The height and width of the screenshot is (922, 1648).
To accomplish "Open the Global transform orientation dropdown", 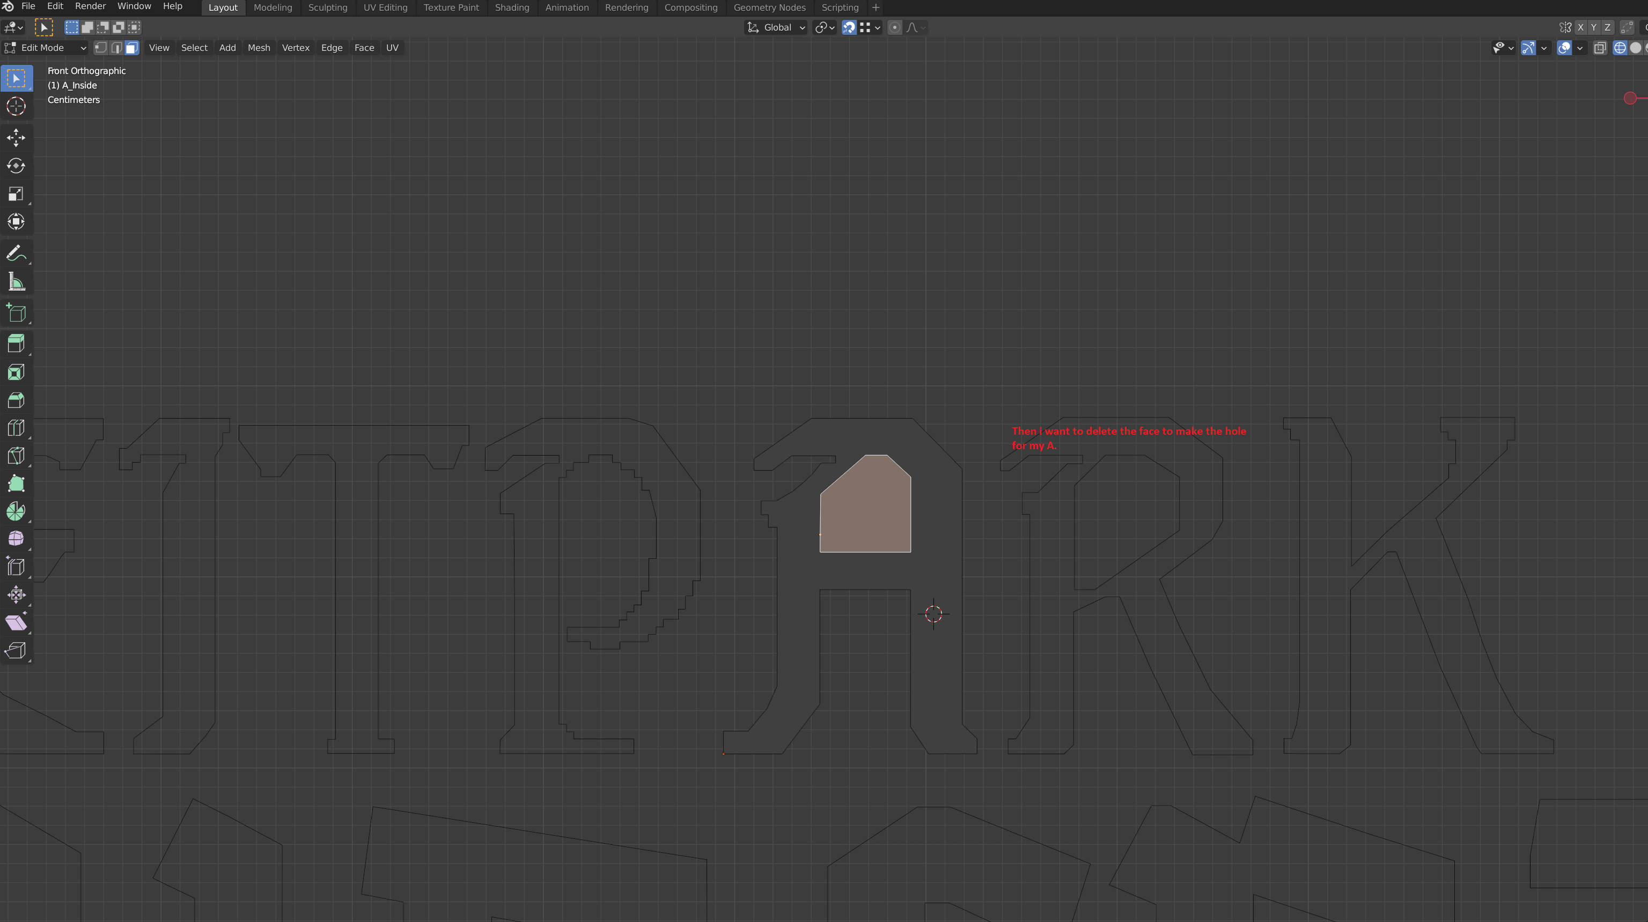I will 776,27.
